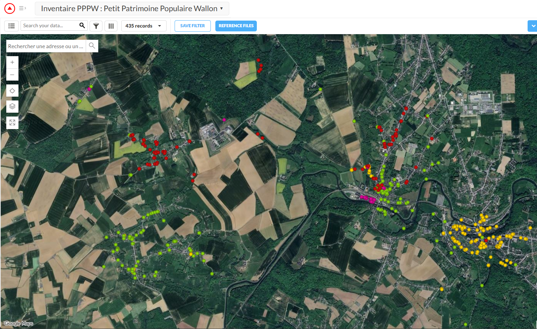Click the red circular app logo

[x=10, y=8]
